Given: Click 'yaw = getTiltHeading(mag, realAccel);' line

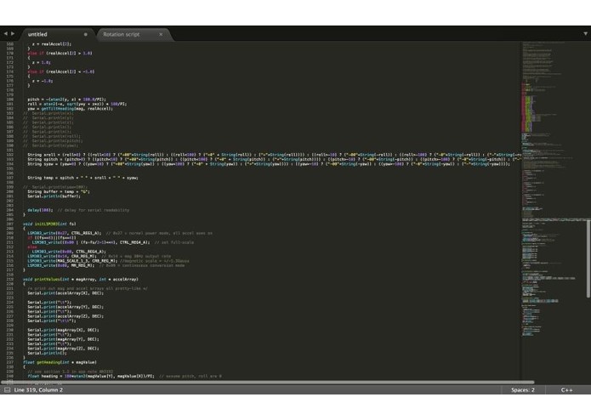Looking at the screenshot, I should pos(70,109).
